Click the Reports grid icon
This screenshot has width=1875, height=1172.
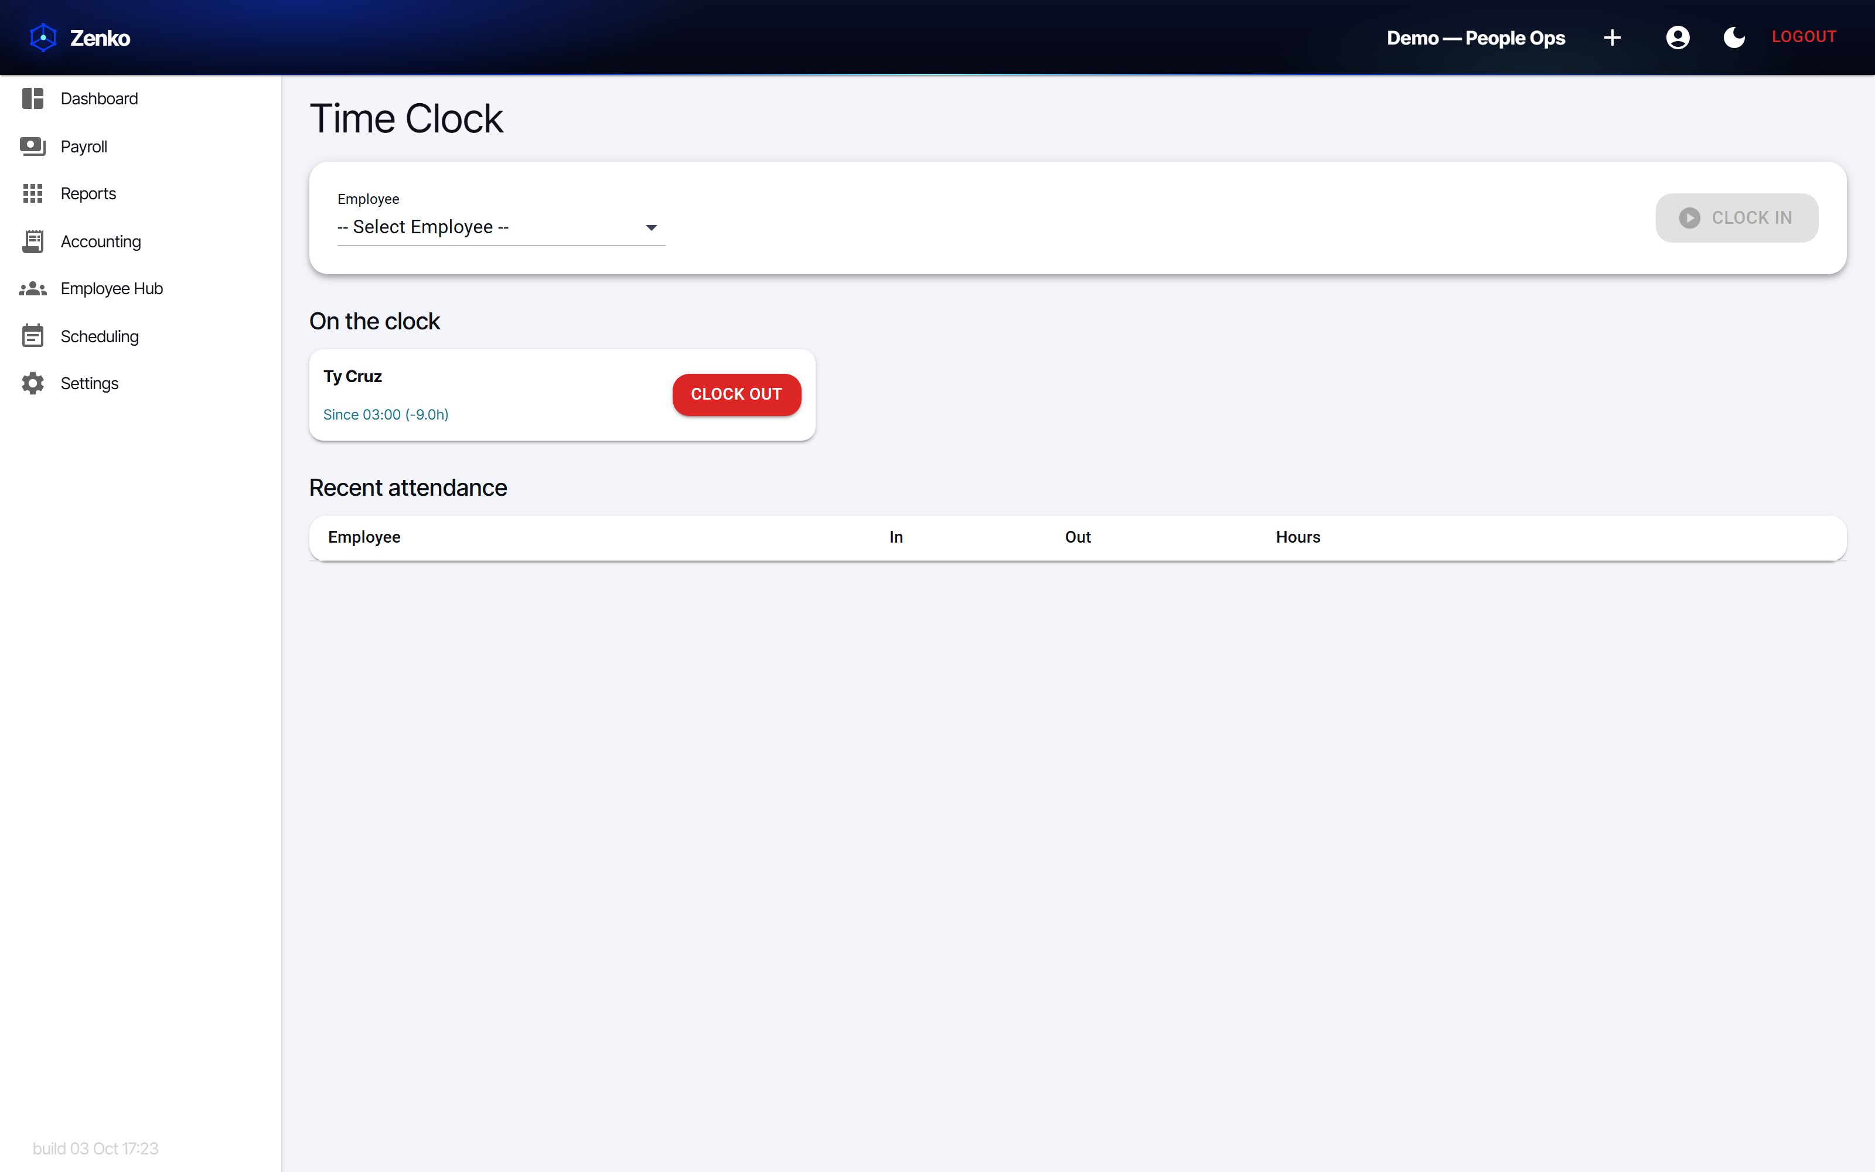[33, 194]
